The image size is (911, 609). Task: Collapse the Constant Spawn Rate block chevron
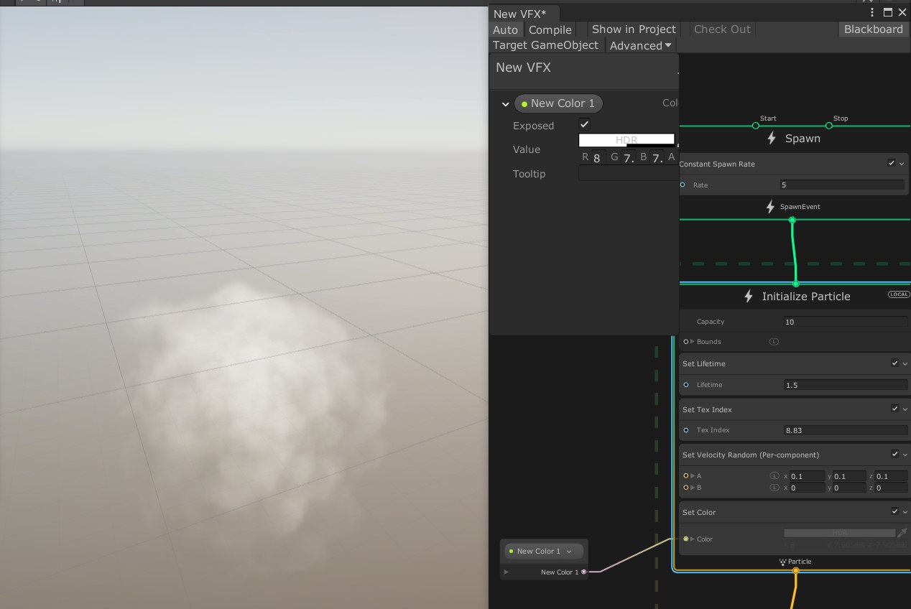pyautogui.click(x=902, y=164)
